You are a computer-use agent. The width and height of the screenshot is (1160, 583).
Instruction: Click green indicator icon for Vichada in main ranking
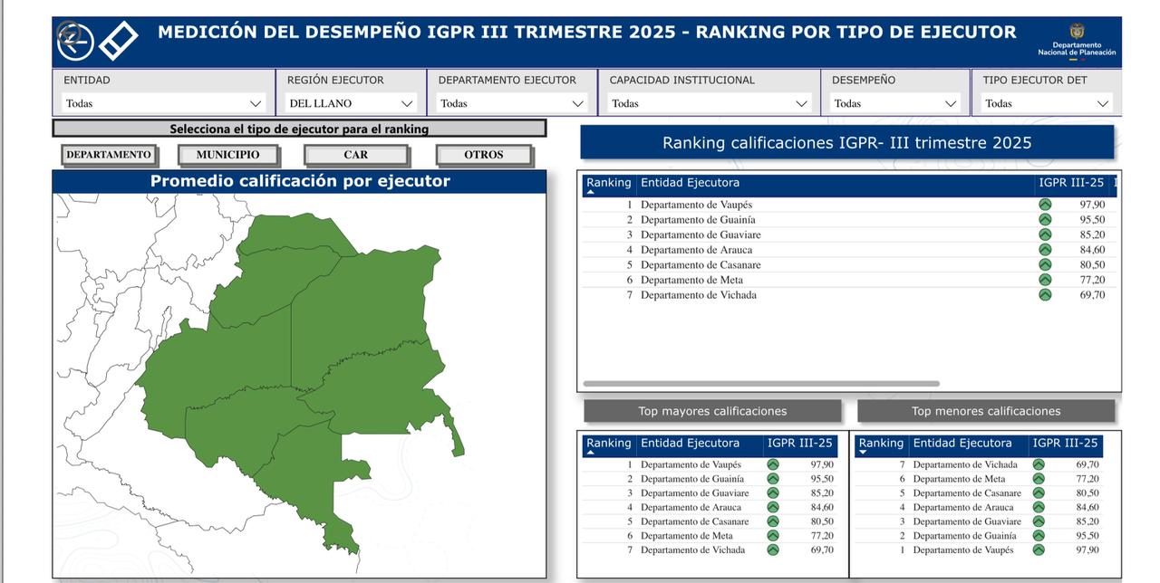[x=1045, y=295]
